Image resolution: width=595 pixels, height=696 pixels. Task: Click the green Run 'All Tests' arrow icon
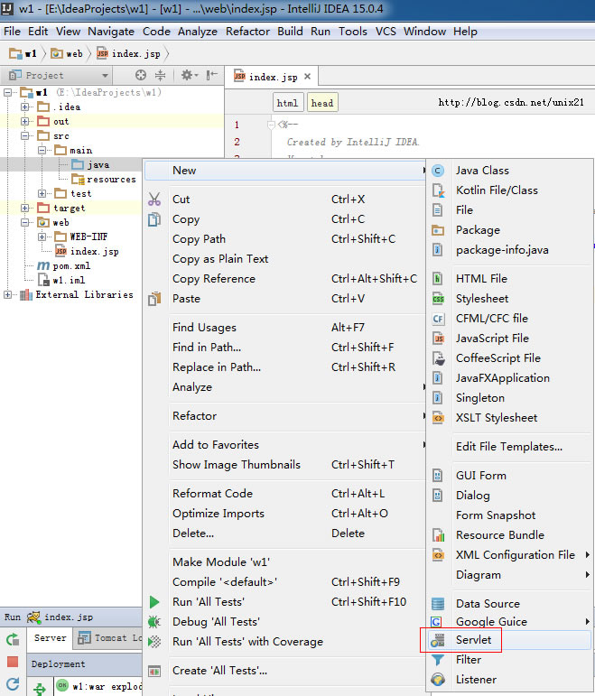(x=154, y=602)
